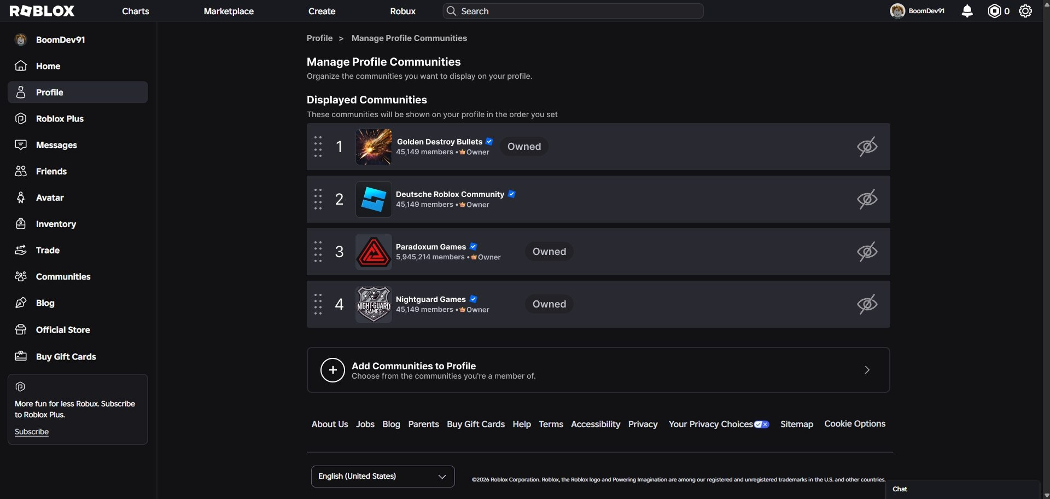Click the Official Store icon in sidebar
Screen dimensions: 1050x499
[x=21, y=329]
